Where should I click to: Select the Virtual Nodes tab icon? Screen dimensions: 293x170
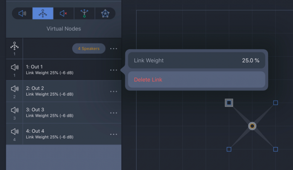point(43,13)
